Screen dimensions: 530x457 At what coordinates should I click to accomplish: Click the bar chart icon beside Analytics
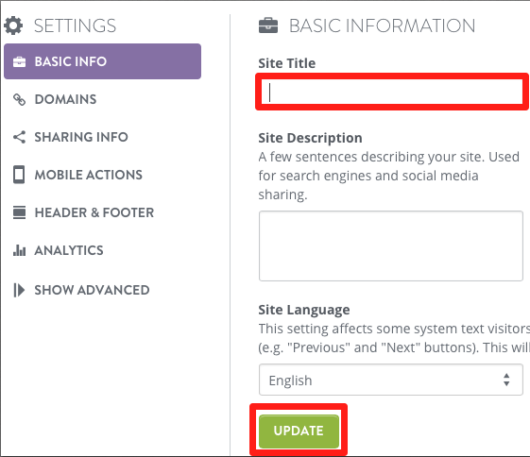coord(19,250)
